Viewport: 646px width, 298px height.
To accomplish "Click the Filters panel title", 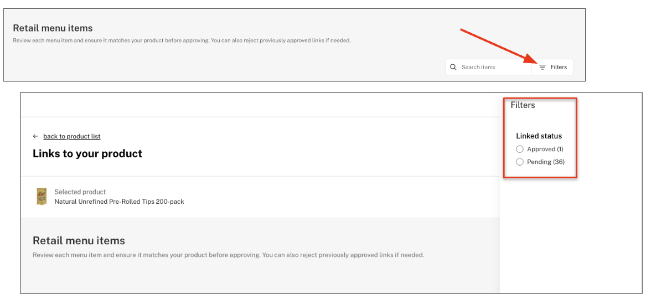I will point(523,105).
